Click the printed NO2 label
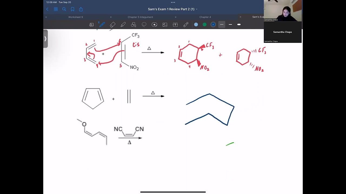The width and height of the screenshot is (346, 194). pos(134,67)
